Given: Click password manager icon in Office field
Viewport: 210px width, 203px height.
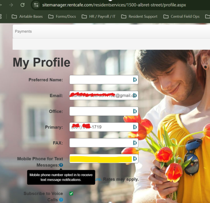Looking at the screenshot, I should coord(135,111).
